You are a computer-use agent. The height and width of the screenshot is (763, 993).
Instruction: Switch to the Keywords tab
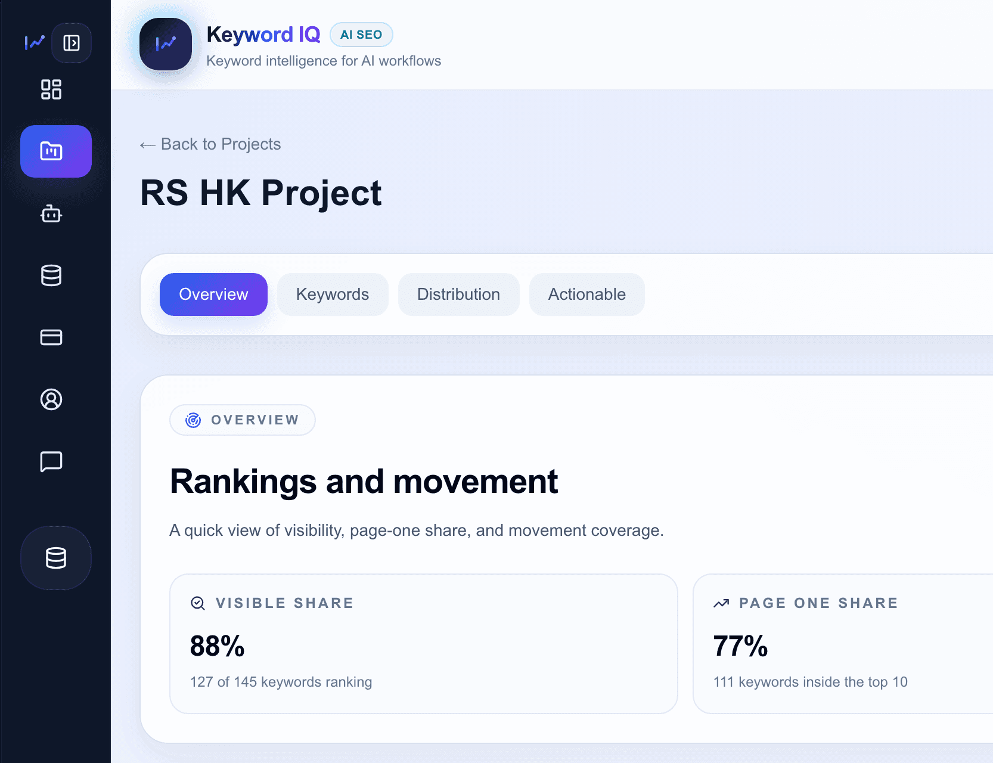tap(332, 294)
